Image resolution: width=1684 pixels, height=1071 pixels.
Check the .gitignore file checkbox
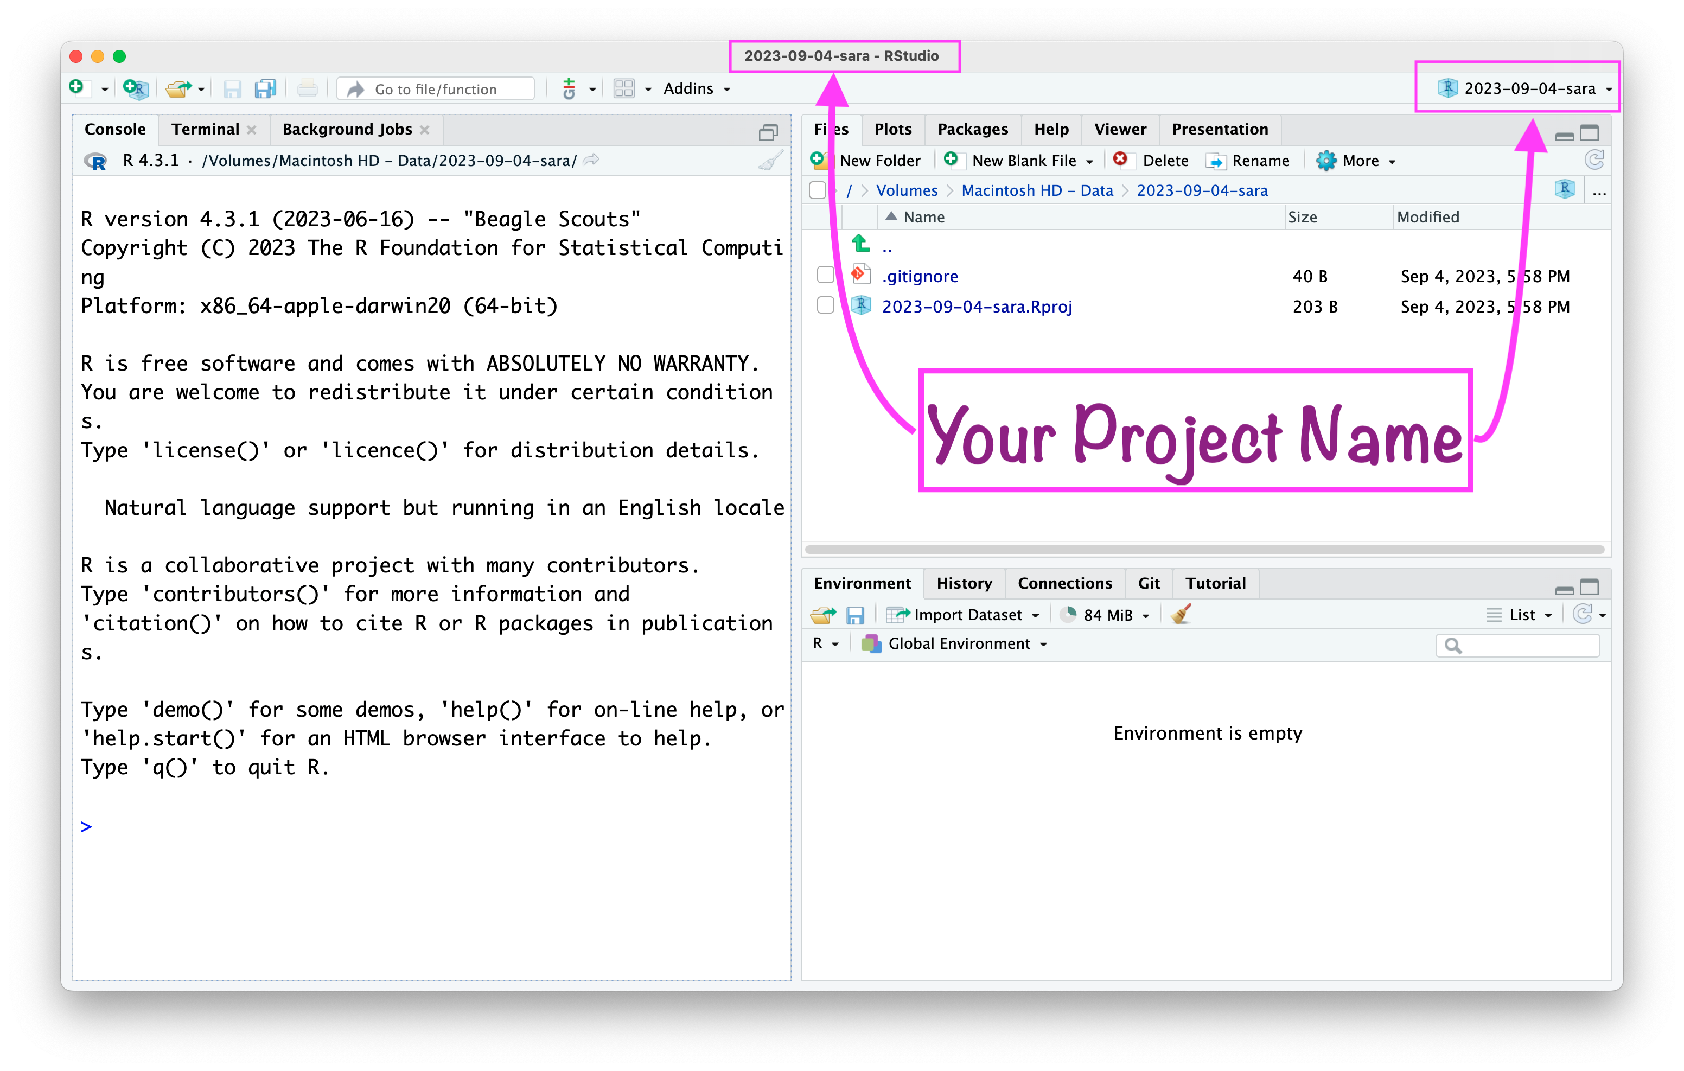(x=825, y=276)
